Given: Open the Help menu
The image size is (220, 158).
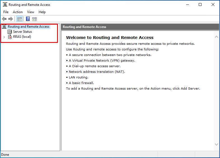Looking at the screenshot, I should [42, 12].
